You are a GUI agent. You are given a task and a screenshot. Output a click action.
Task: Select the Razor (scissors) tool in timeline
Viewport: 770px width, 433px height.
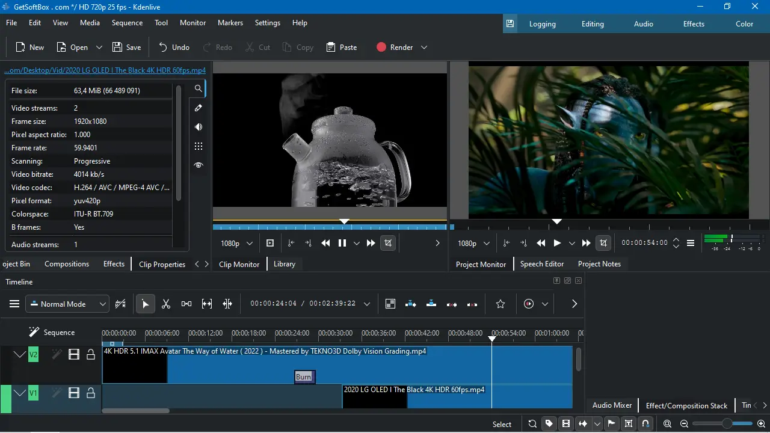coord(166,304)
